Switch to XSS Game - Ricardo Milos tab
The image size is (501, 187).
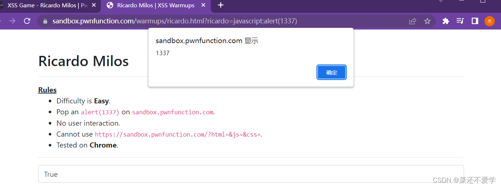coord(48,5)
